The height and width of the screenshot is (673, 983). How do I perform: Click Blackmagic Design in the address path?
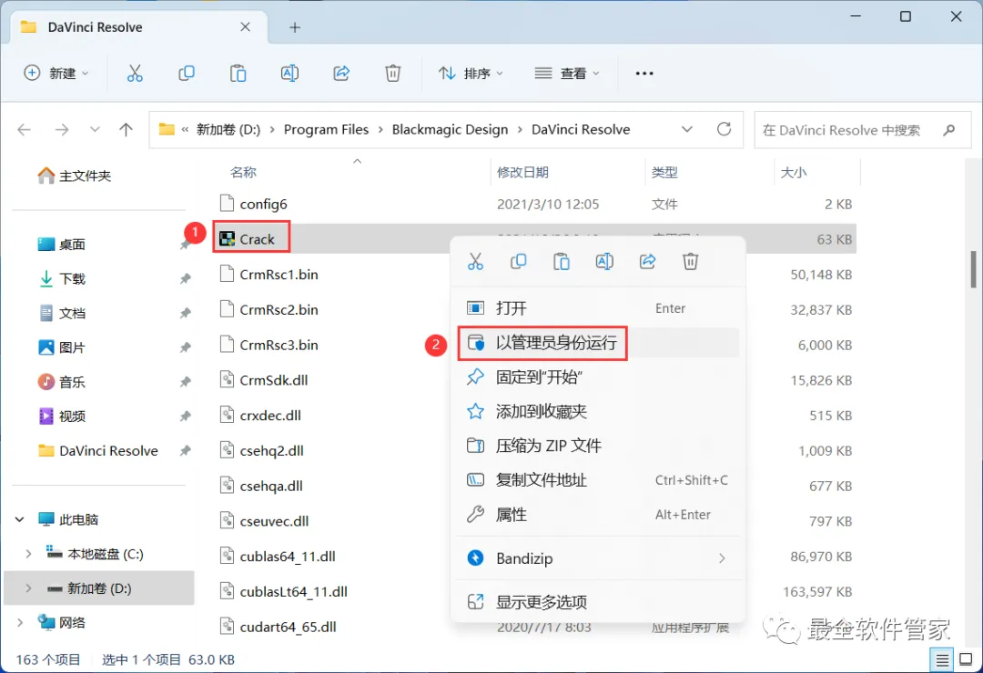(x=451, y=130)
